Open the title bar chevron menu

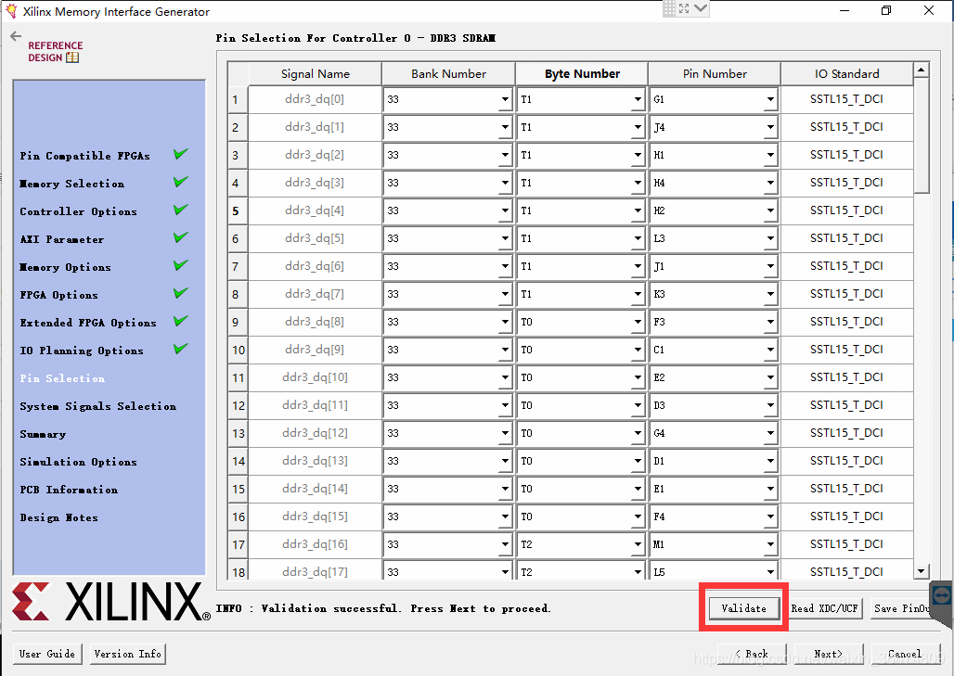701,8
